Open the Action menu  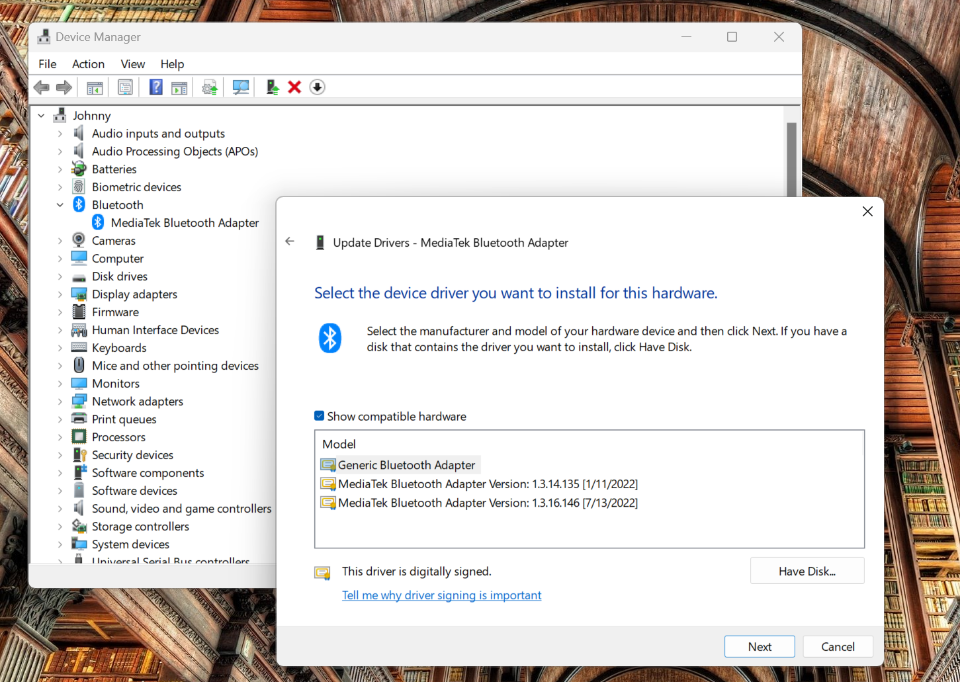pos(88,64)
